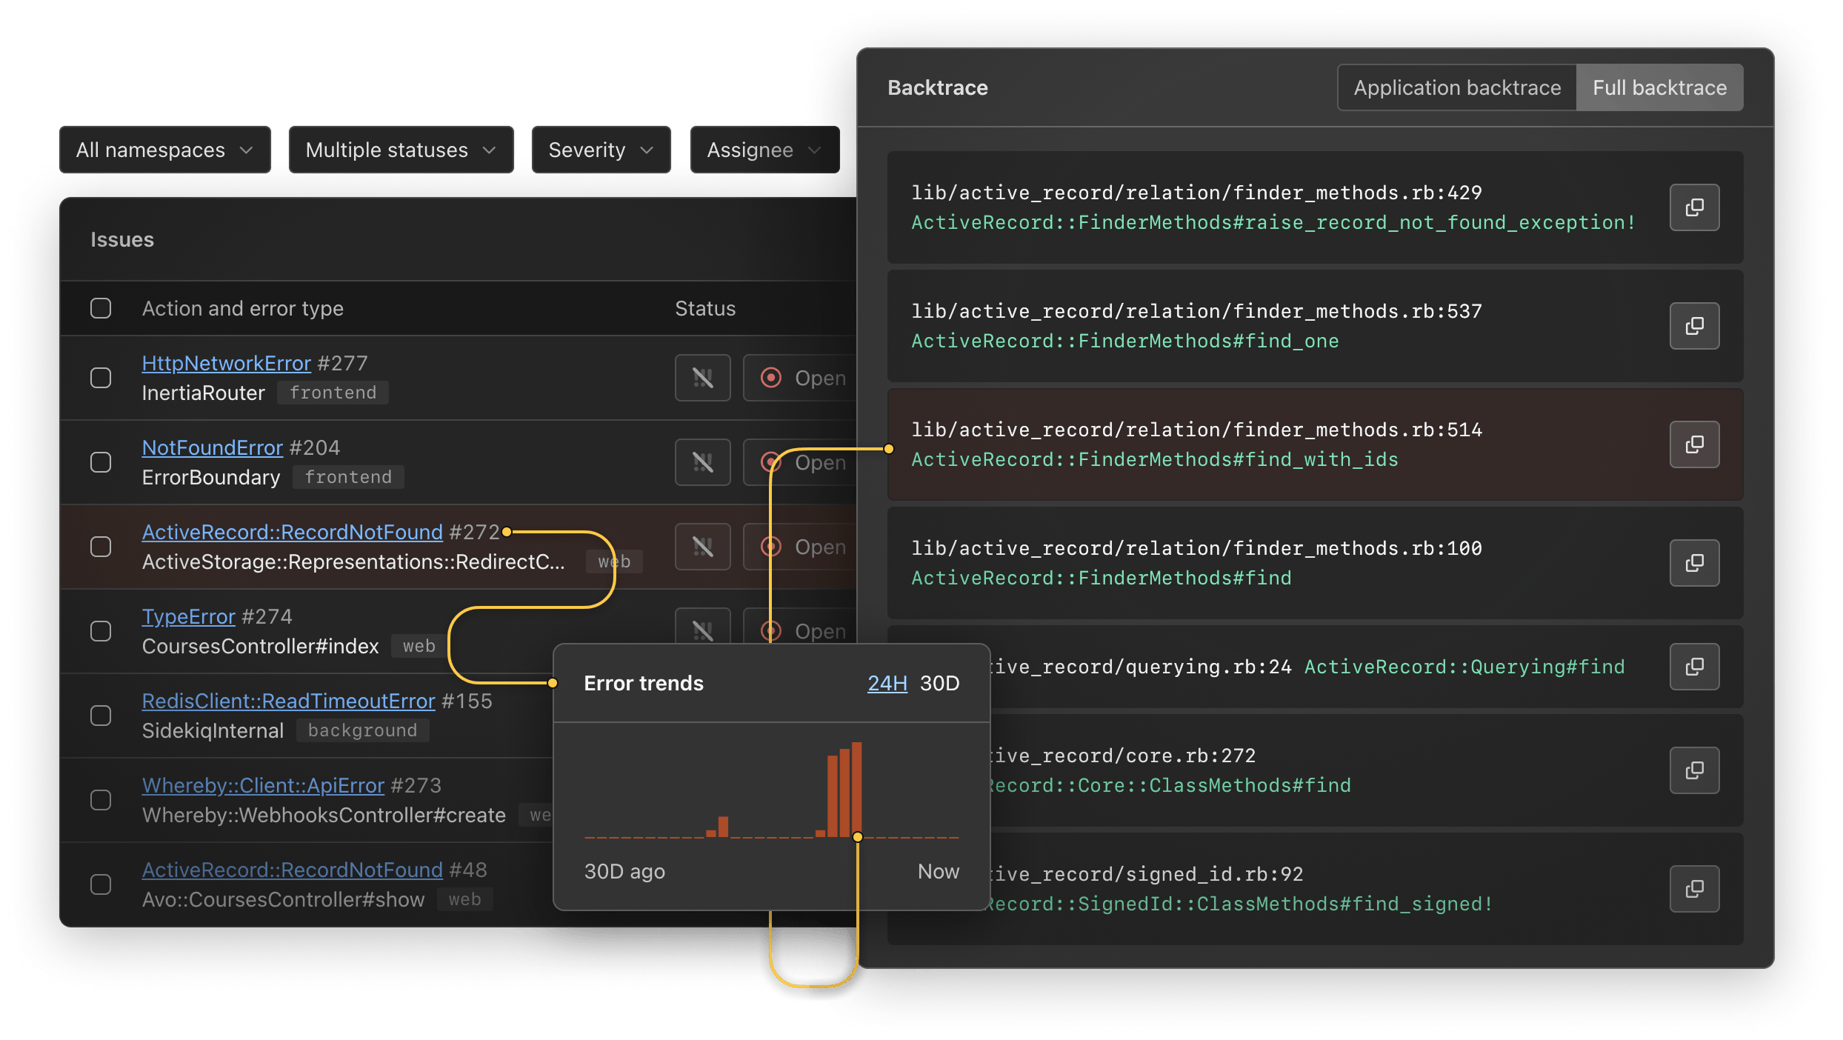Copy the finder_methods.rb:537 backtrace line

click(x=1694, y=326)
